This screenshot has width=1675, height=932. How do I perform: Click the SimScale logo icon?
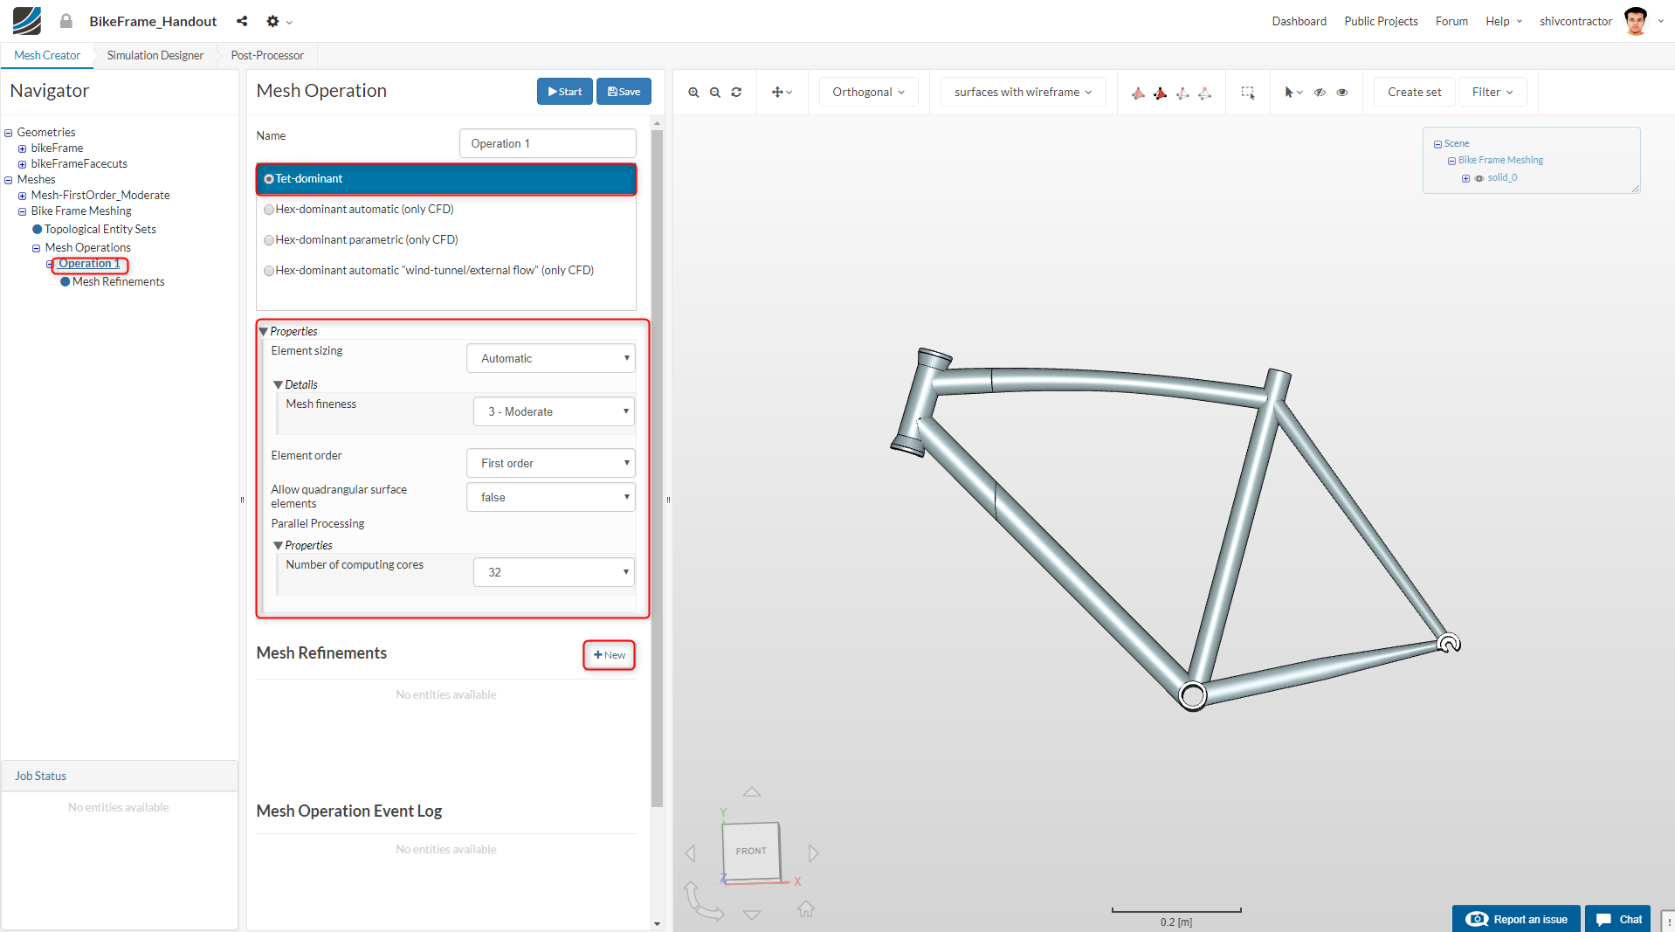[x=27, y=21]
